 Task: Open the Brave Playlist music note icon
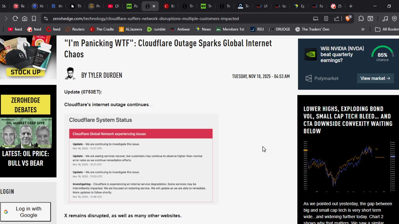tap(385, 18)
